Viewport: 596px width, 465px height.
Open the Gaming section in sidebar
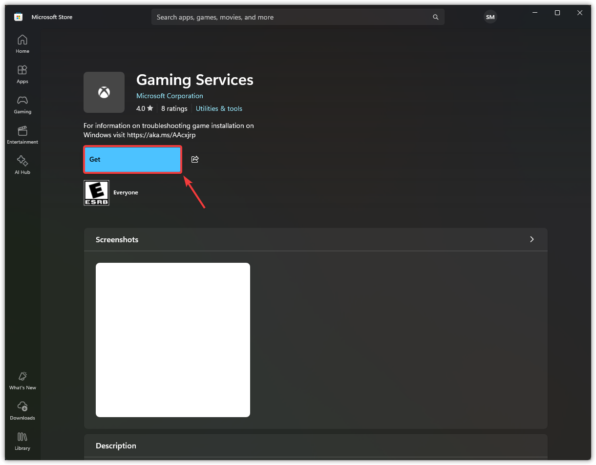pos(22,105)
